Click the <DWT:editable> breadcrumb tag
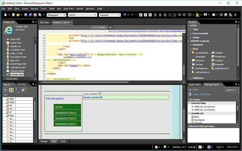Screen dimensions: 242x151 pyautogui.click(x=99, y=27)
